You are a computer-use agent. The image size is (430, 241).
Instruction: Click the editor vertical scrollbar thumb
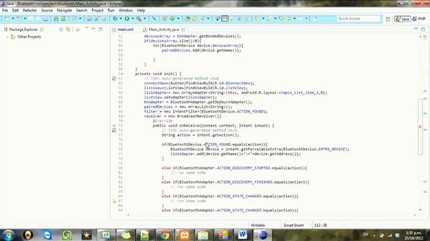pos(420,127)
